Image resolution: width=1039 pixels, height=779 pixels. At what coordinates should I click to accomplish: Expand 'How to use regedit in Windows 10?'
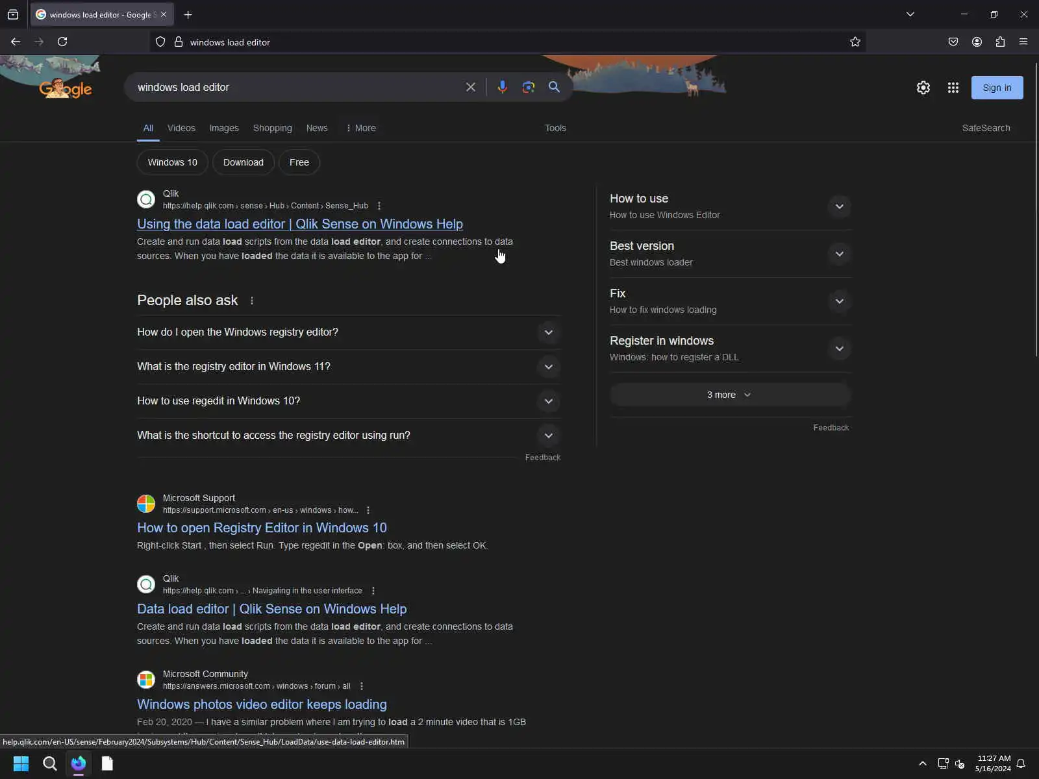click(349, 401)
